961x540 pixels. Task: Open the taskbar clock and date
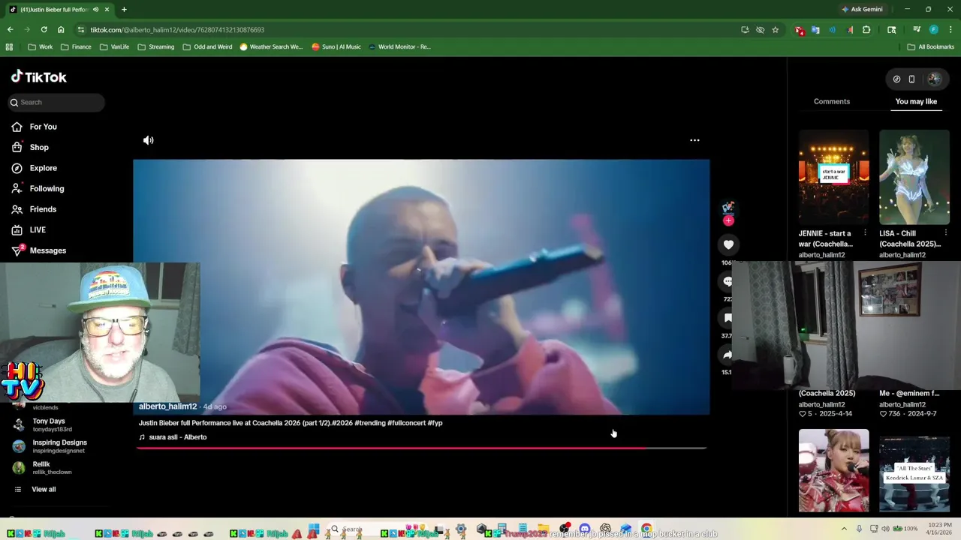pos(939,528)
